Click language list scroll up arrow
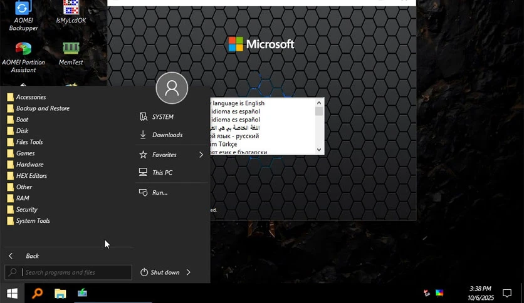Image resolution: width=524 pixels, height=303 pixels. (319, 103)
